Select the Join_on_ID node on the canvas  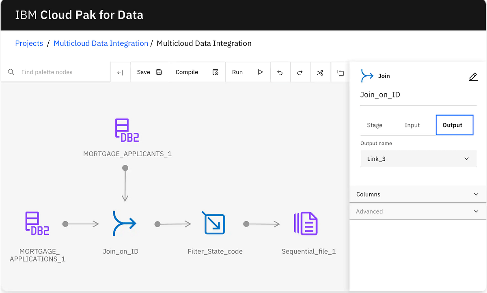pyautogui.click(x=125, y=223)
